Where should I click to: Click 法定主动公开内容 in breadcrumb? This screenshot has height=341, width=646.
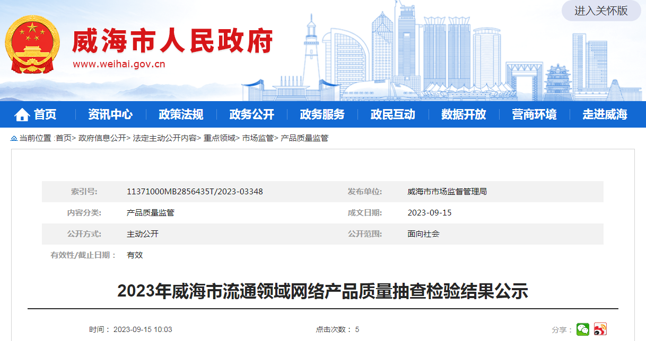164,138
